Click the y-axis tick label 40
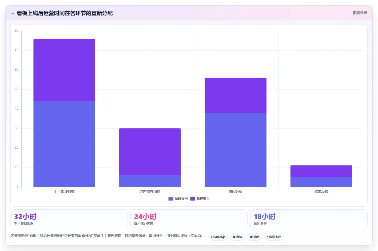Image resolution: width=378 pixels, height=251 pixels. [x=17, y=109]
